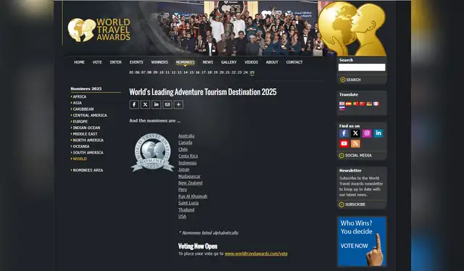Open the WINNERS menu item

tap(159, 62)
